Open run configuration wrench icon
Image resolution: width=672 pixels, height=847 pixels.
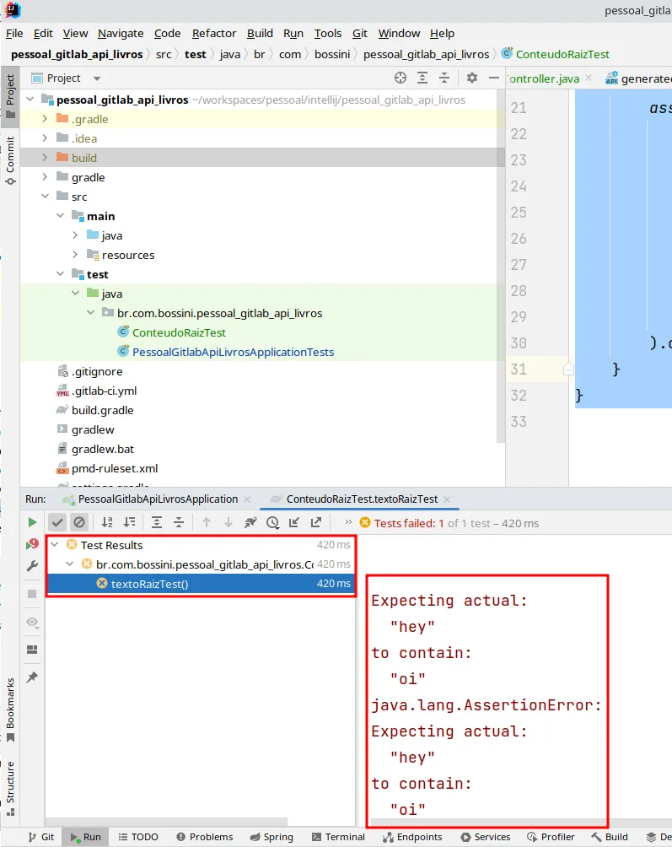tap(32, 566)
